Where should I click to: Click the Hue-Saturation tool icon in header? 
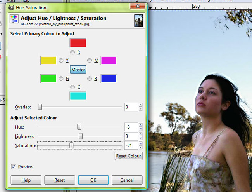14,19
